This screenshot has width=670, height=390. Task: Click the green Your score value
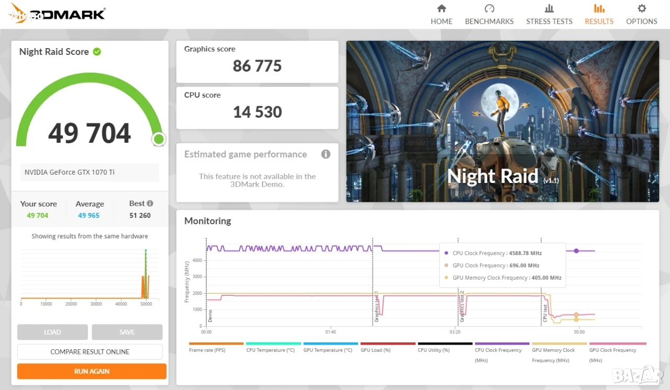point(38,215)
